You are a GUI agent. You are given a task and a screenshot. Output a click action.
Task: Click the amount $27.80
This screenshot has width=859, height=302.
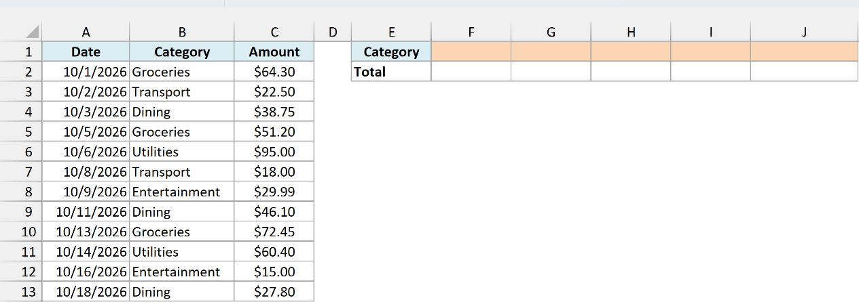point(274,291)
